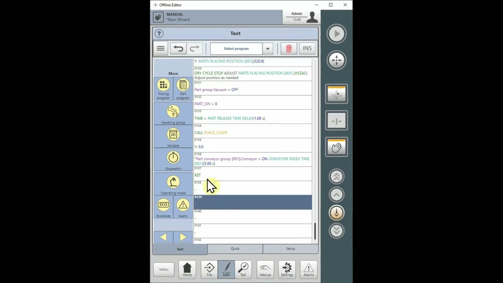Select CALL PLACE_CLEAR line

253,130
